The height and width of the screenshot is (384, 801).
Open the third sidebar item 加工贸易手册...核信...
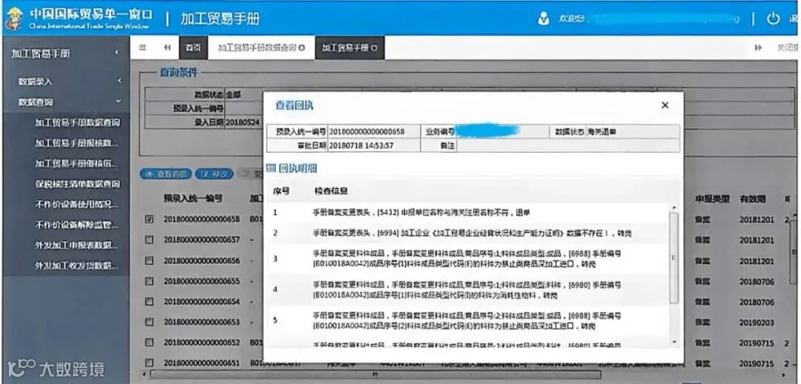(77, 164)
